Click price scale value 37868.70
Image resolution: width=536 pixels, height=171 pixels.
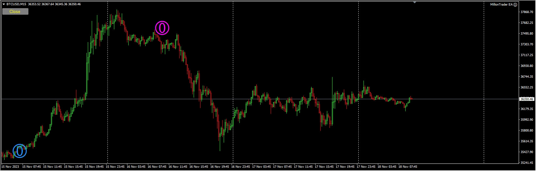click(x=527, y=12)
